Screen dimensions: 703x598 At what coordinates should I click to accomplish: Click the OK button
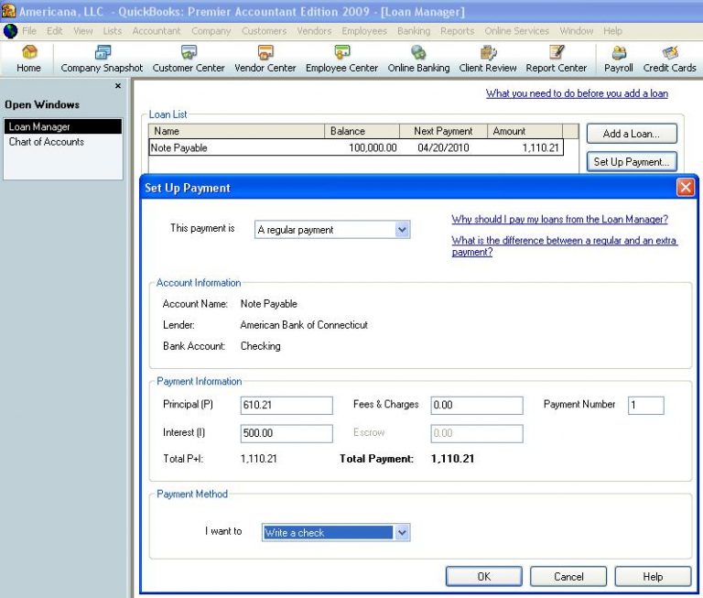click(483, 576)
